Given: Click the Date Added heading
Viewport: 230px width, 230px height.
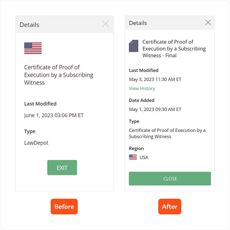Looking at the screenshot, I should click(142, 100).
